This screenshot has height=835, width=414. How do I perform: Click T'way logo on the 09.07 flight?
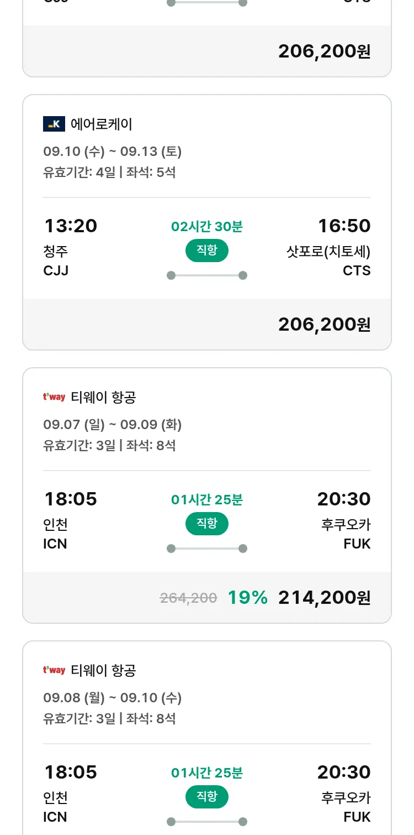54,397
